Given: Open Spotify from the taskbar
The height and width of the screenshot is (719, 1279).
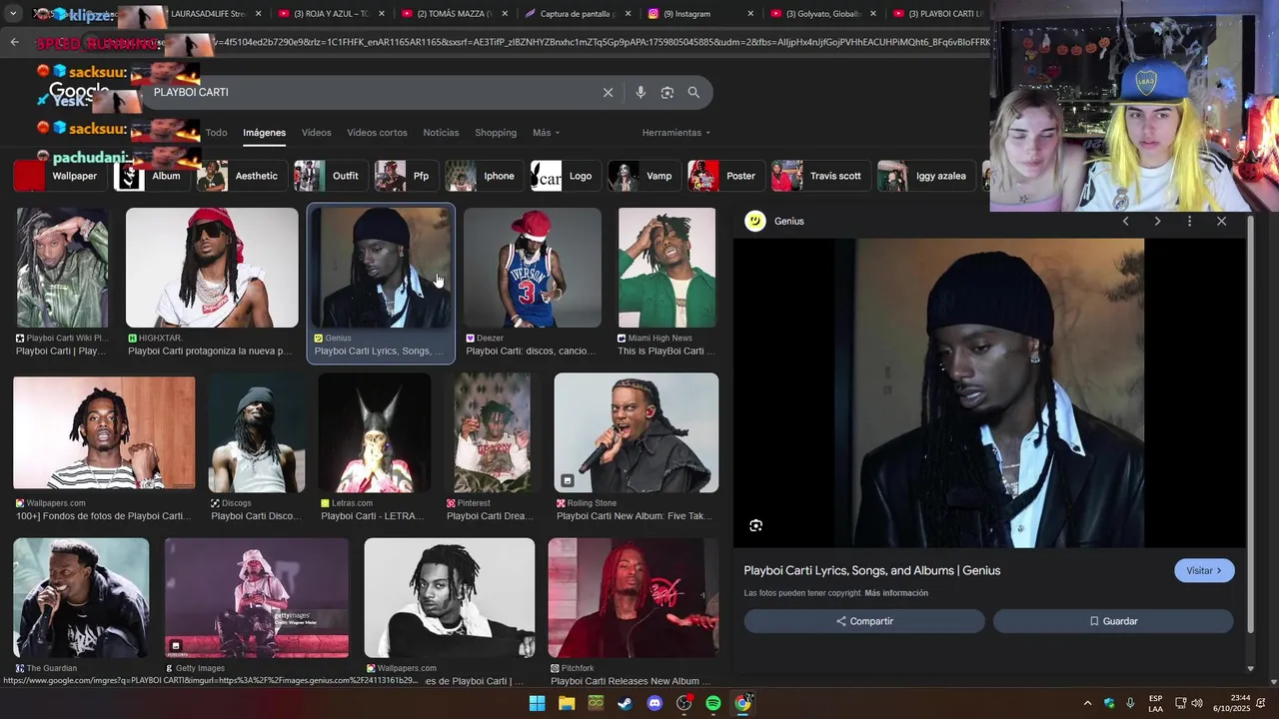Looking at the screenshot, I should click(x=713, y=703).
